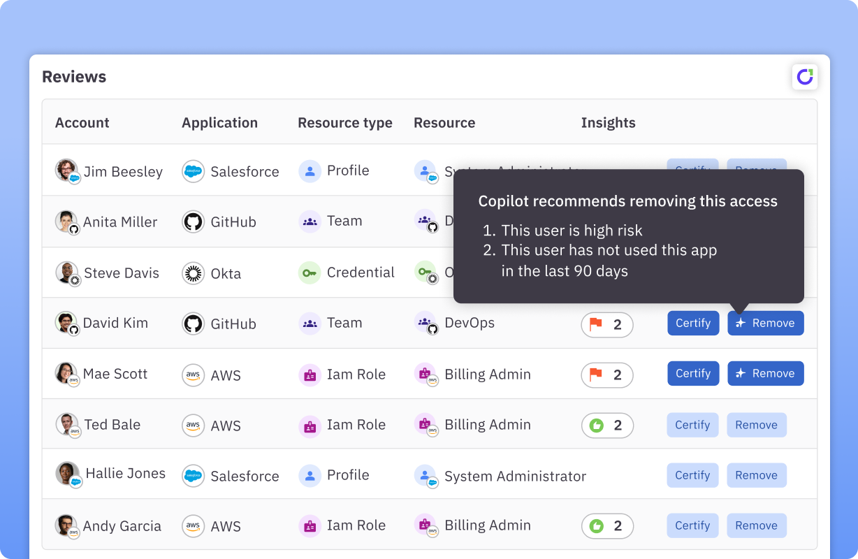Certify David Kim's GitHub DevOps access

pos(692,323)
